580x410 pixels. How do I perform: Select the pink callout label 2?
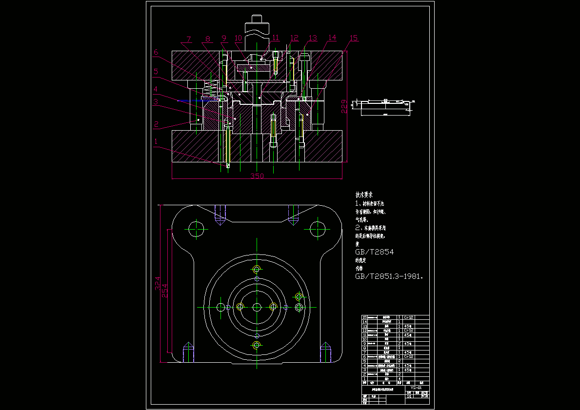(x=156, y=124)
